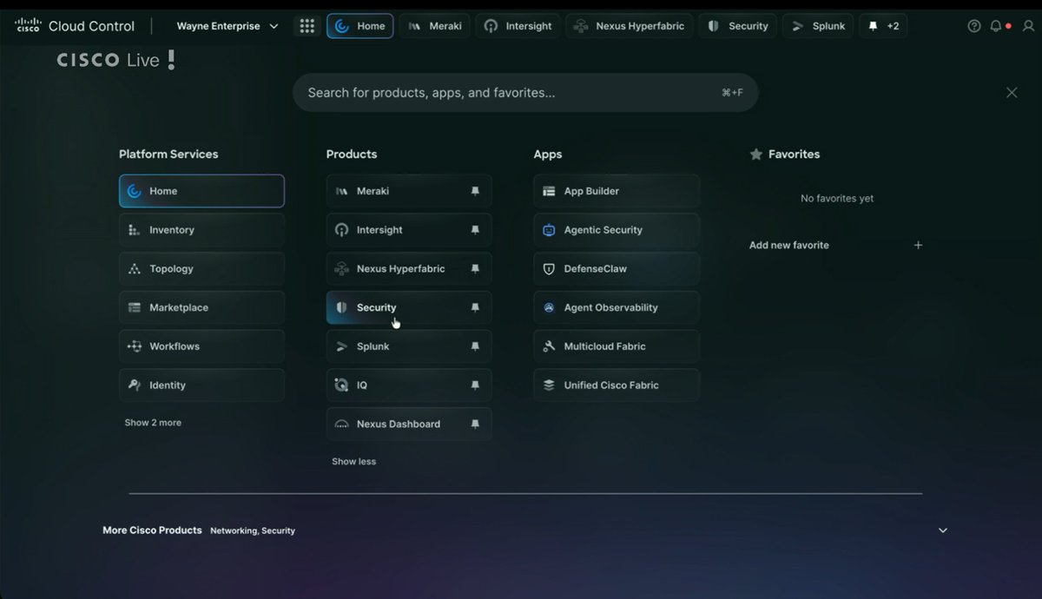This screenshot has height=599, width=1042.
Task: Switch to the Home tab in top bar
Action: [360, 26]
